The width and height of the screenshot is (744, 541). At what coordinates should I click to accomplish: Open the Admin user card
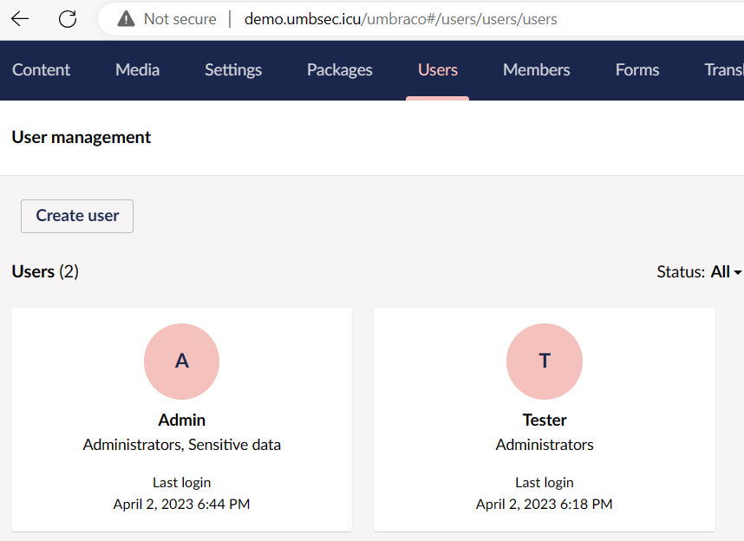(x=181, y=420)
